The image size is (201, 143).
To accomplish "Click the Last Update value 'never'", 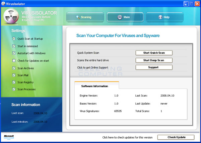I will [164, 104].
